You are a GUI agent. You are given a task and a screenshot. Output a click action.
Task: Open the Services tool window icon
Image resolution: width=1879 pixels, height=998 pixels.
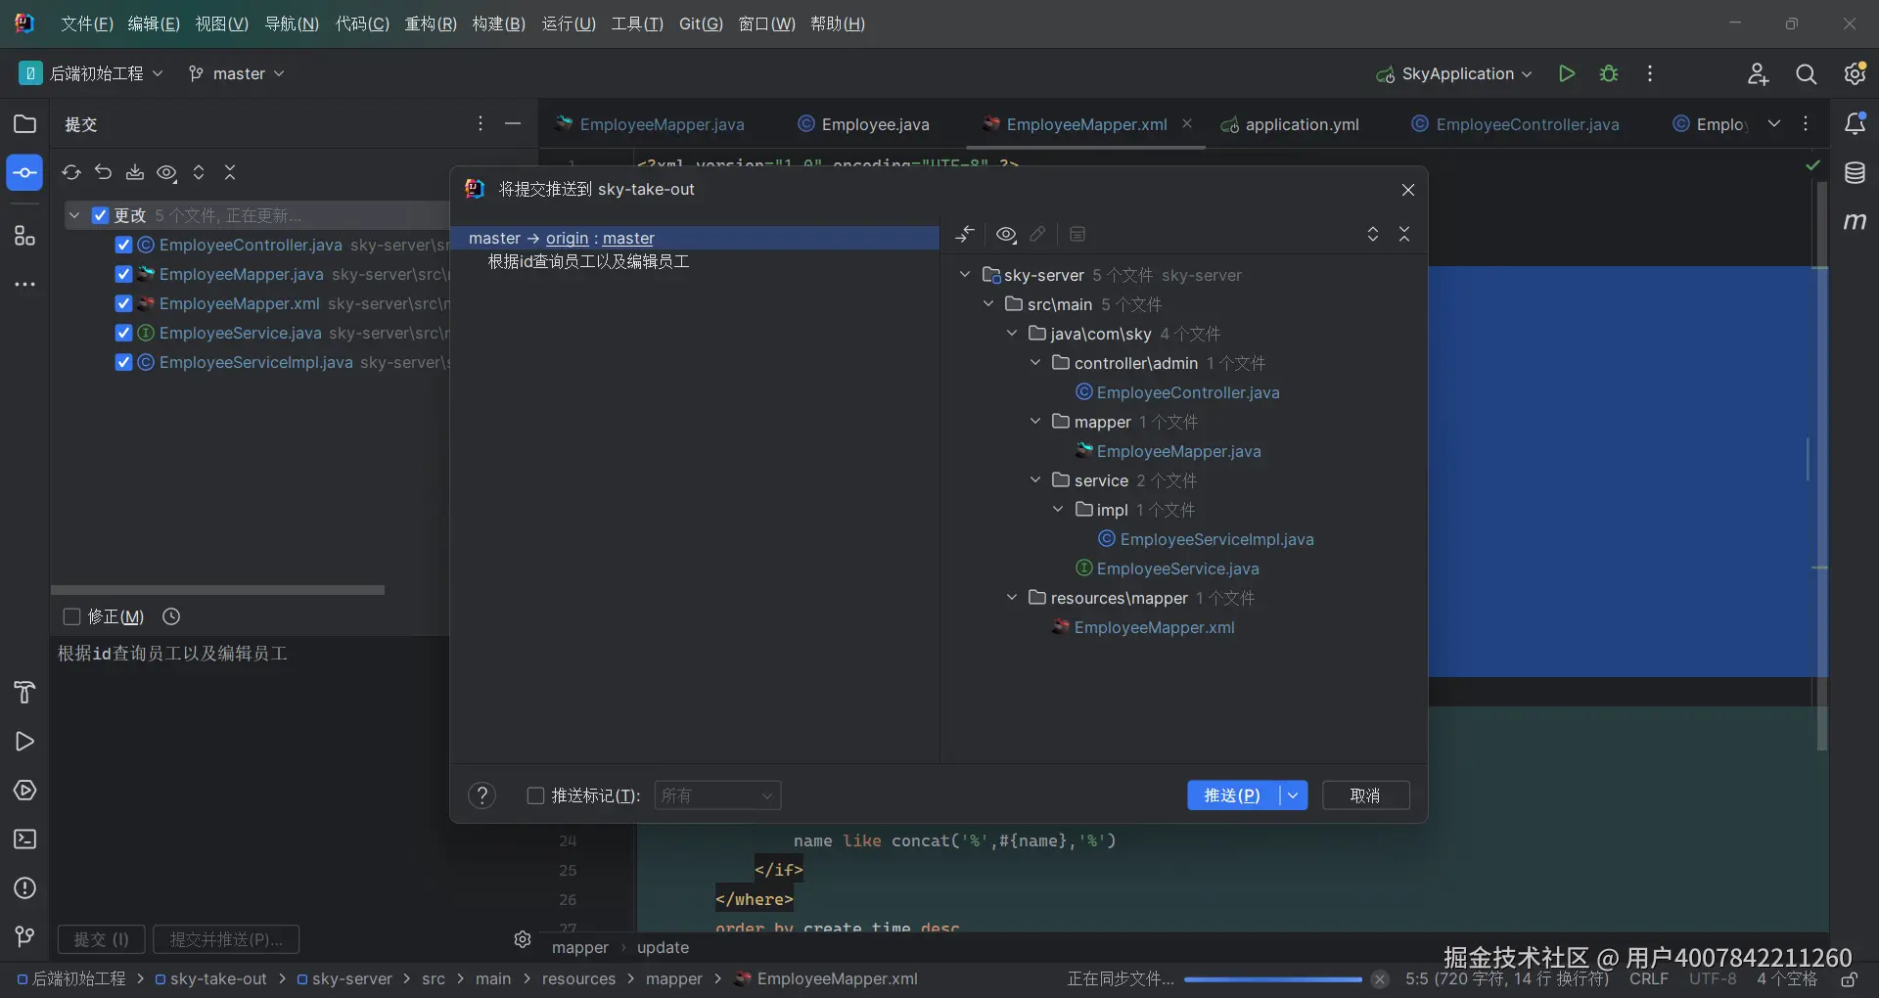24,791
